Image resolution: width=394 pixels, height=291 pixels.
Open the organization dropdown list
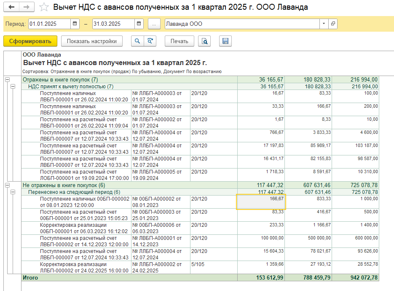coord(324,24)
